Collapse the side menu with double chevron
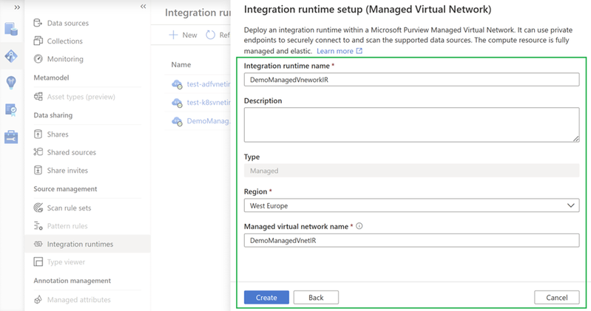Image resolution: width=591 pixels, height=311 pixels. pyautogui.click(x=143, y=7)
